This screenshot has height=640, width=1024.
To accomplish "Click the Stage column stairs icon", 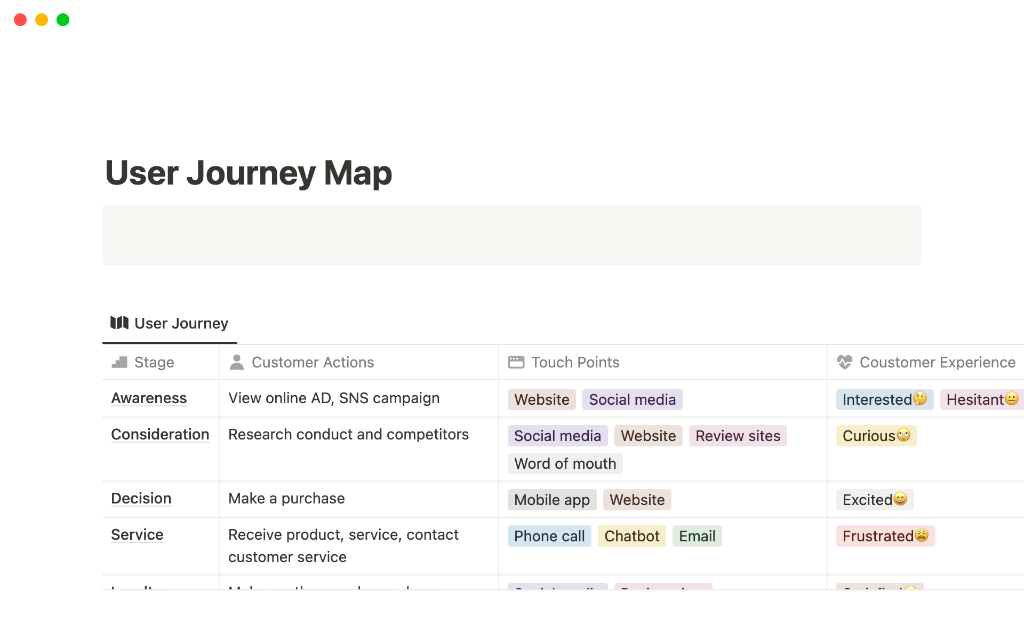I will click(x=119, y=362).
